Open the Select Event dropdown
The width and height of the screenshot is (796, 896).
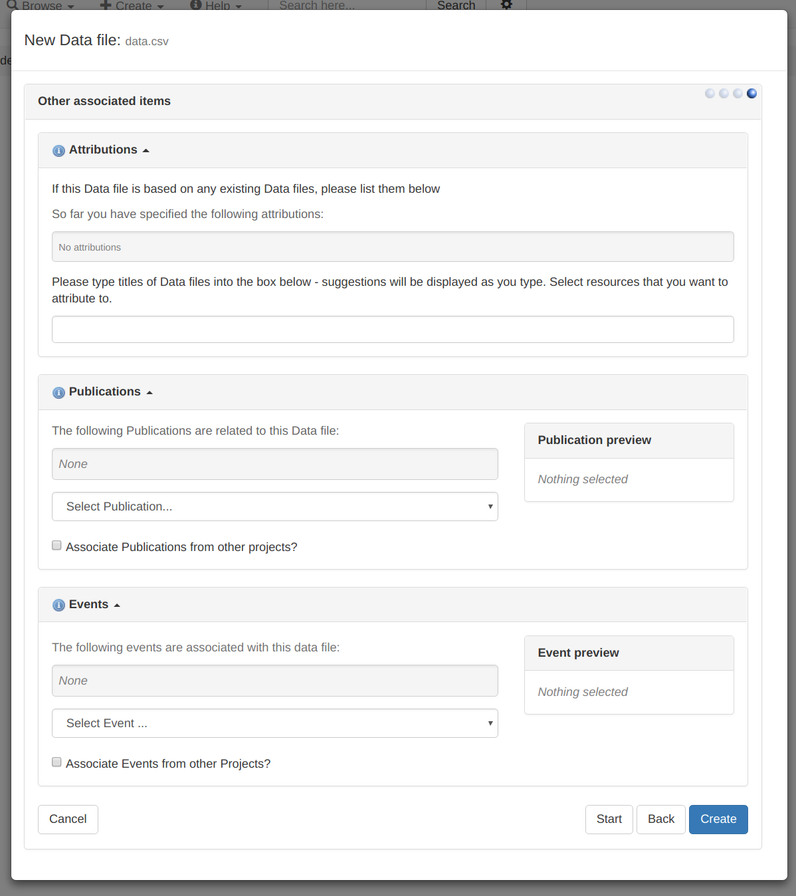tap(274, 723)
